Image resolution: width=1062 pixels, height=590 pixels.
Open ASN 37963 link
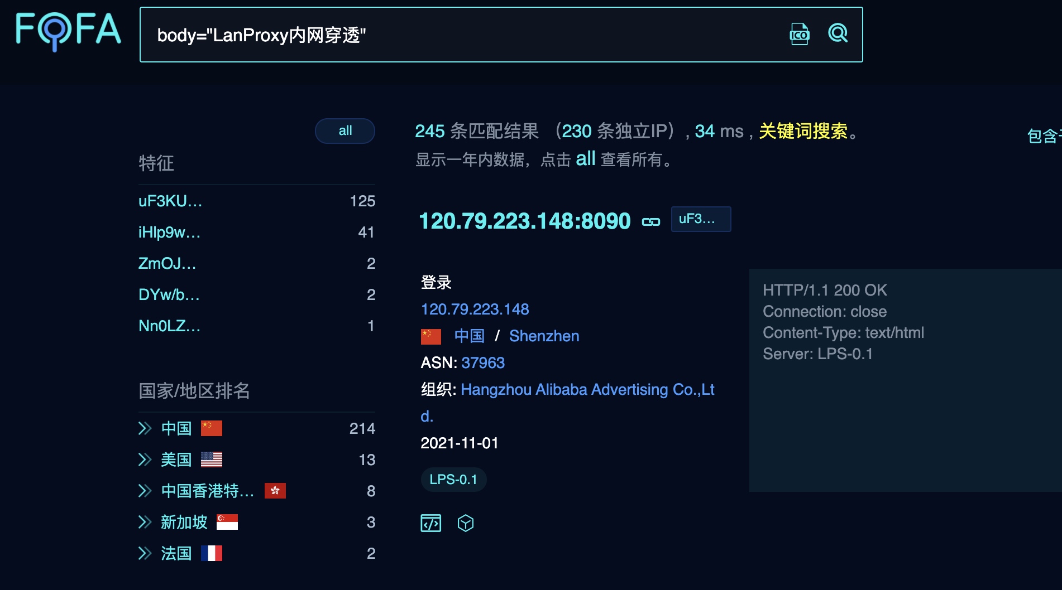click(483, 363)
